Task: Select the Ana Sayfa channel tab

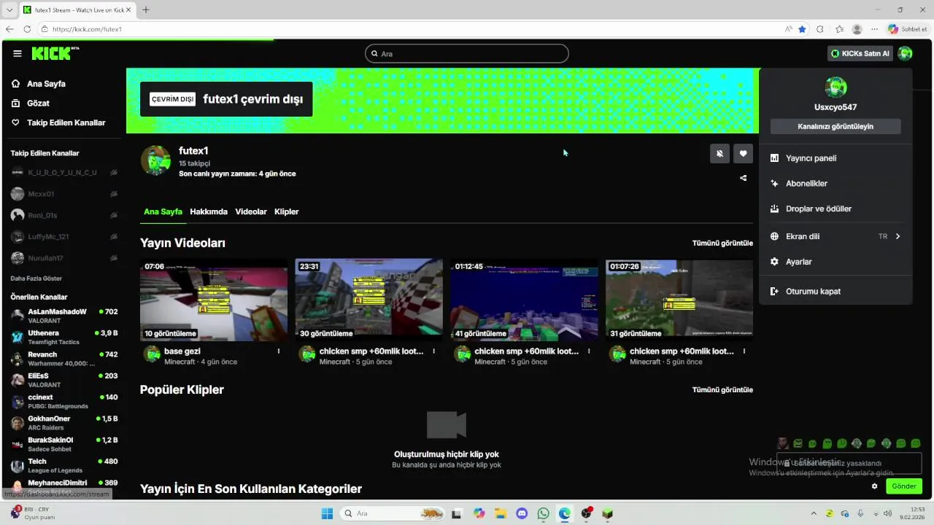Action: click(x=163, y=211)
